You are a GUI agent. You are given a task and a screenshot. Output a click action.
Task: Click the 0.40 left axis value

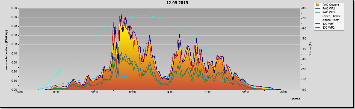click(x=14, y=54)
